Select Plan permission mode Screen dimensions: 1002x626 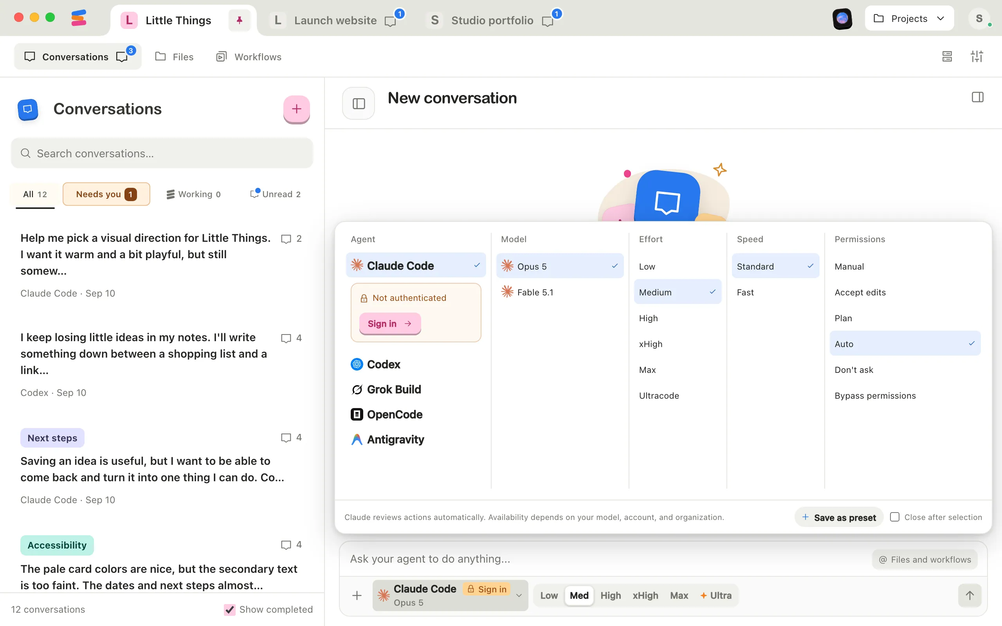coord(905,318)
